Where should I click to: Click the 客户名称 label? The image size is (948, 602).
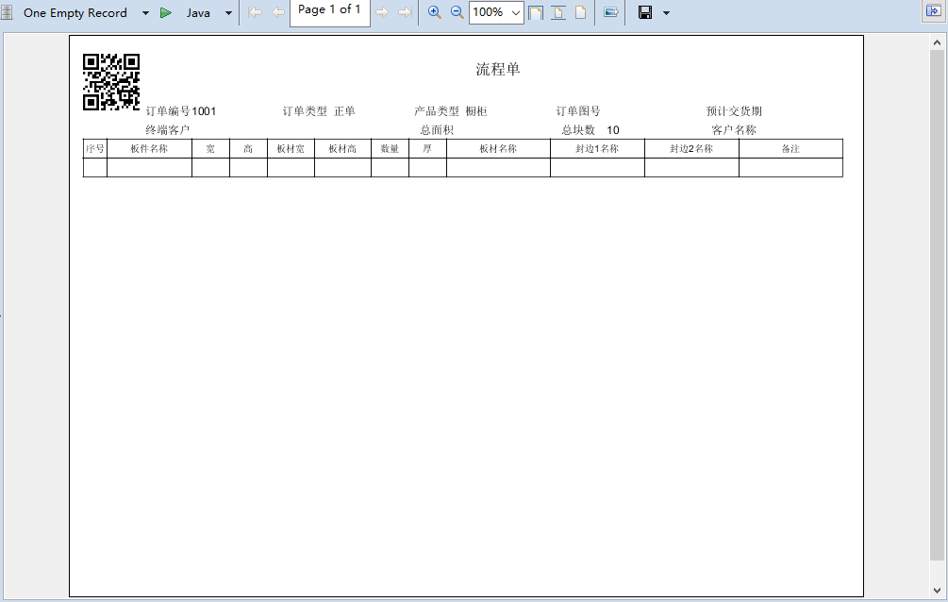[734, 130]
